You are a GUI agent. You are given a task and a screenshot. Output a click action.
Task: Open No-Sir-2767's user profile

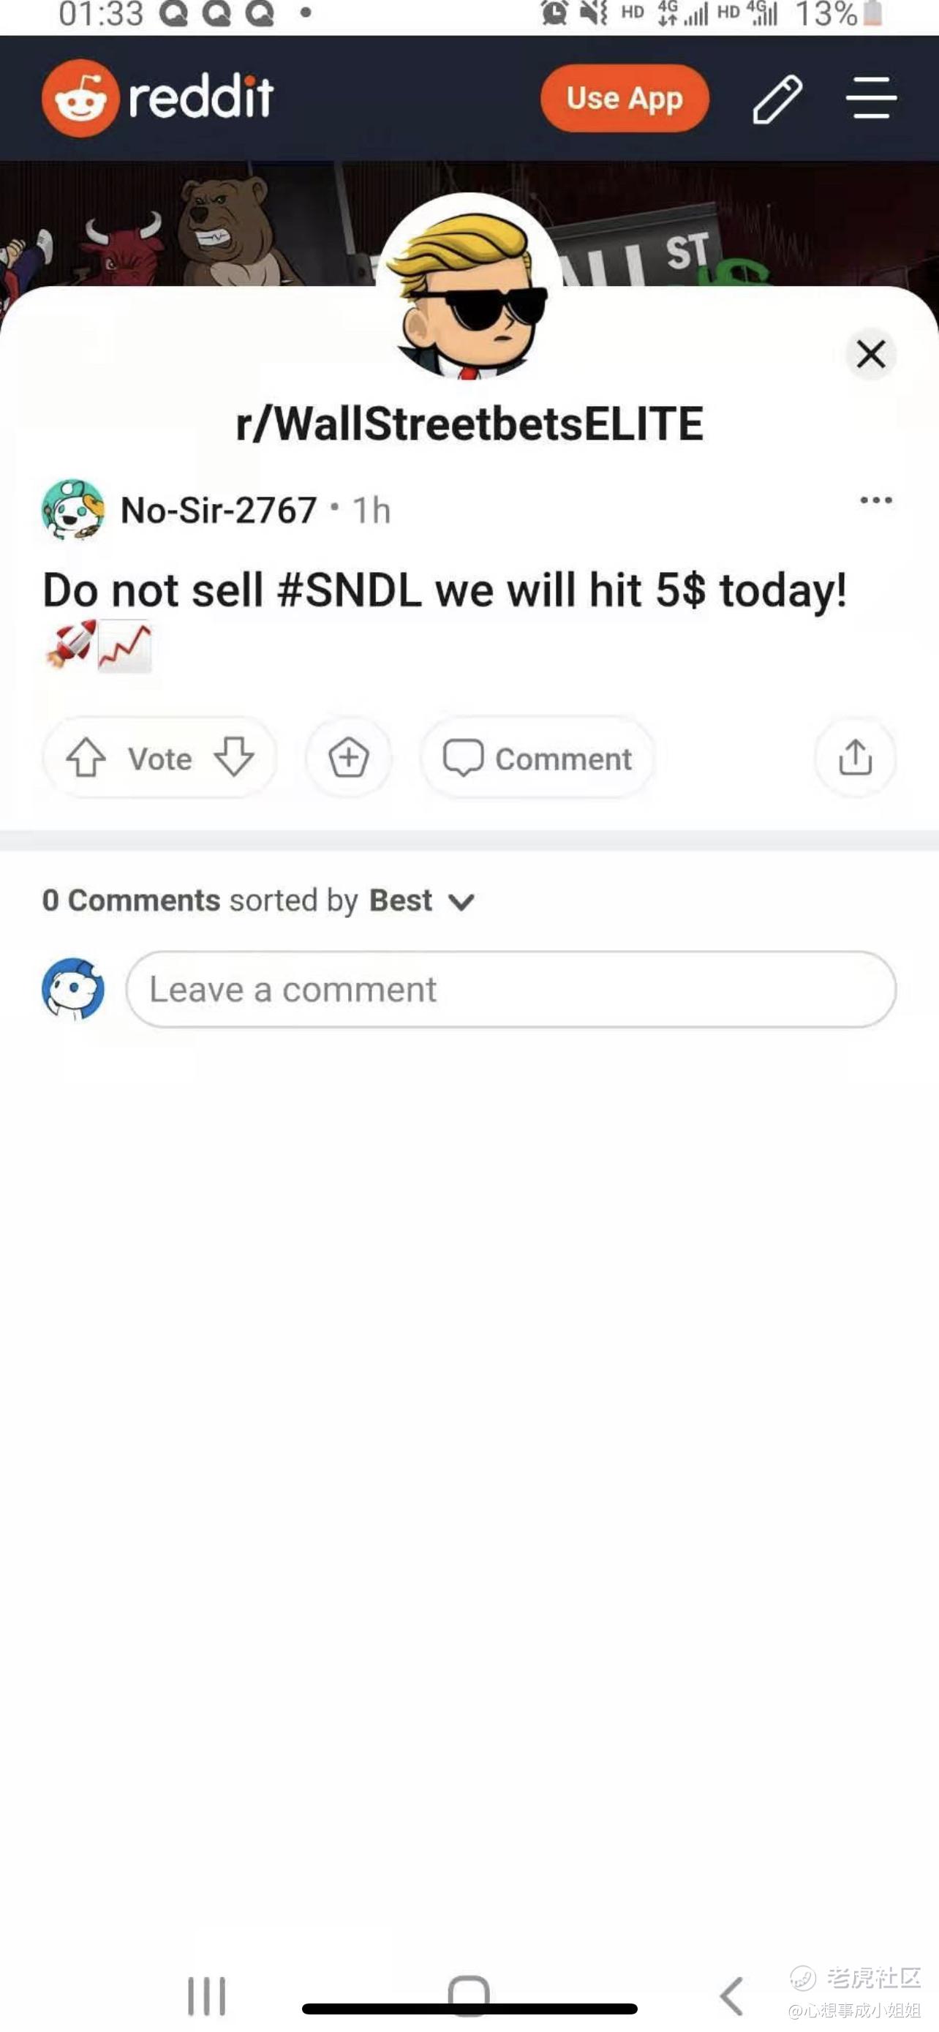219,511
